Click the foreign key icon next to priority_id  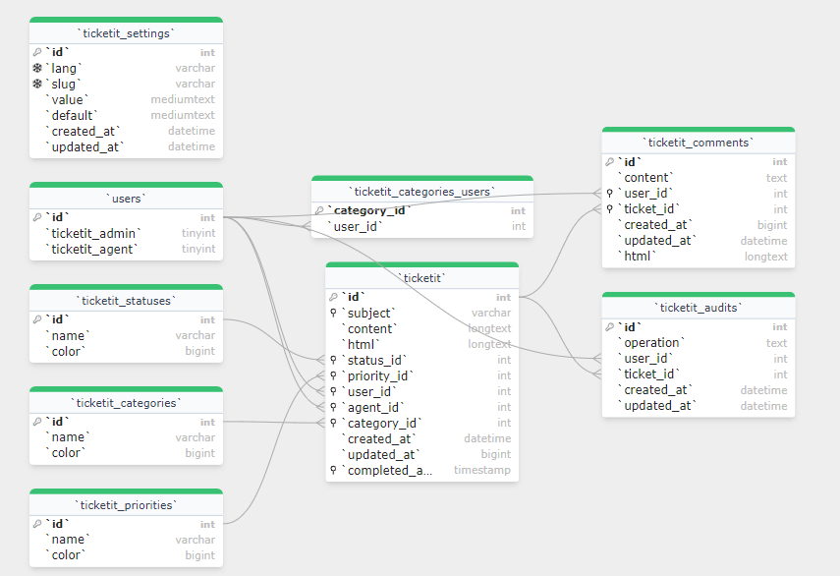[331, 375]
